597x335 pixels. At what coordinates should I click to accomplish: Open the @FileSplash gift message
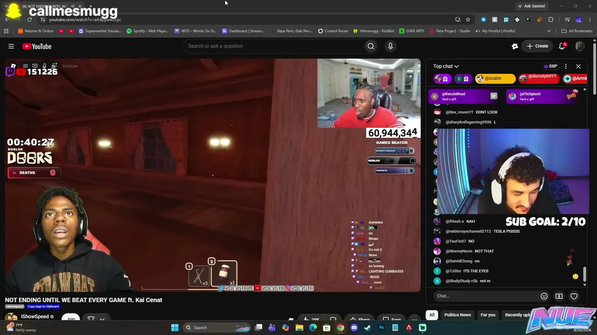point(542,96)
